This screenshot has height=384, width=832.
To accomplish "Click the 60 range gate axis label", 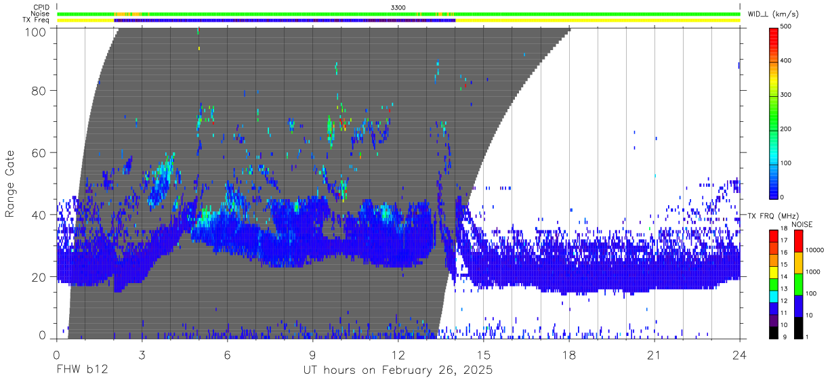I will (x=39, y=152).
